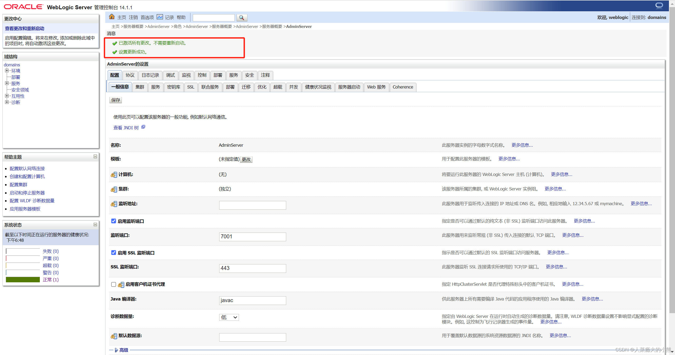Click the change-lock icon next to 默认数据源
The width and height of the screenshot is (675, 355).
(x=113, y=336)
